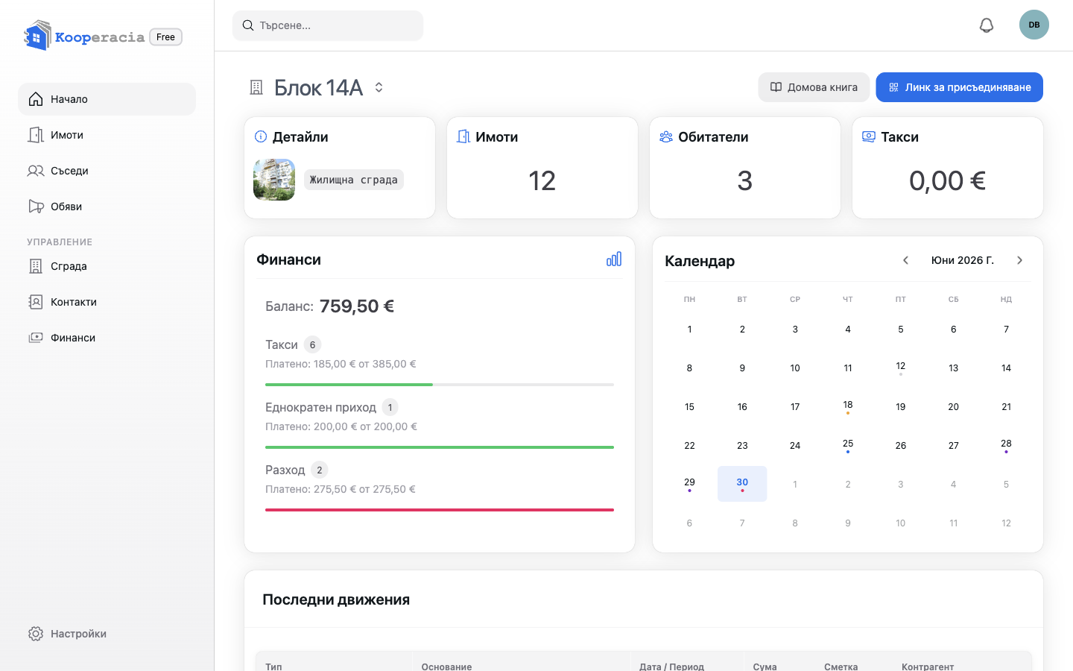Open notifications bell
This screenshot has width=1073, height=671.
[x=987, y=25]
